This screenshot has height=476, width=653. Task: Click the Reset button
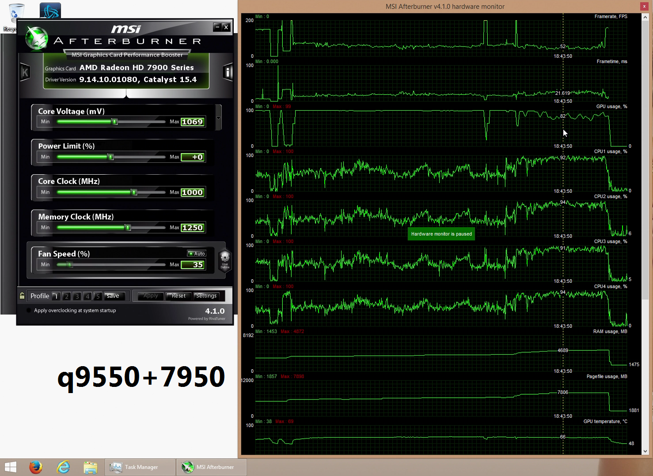(178, 296)
